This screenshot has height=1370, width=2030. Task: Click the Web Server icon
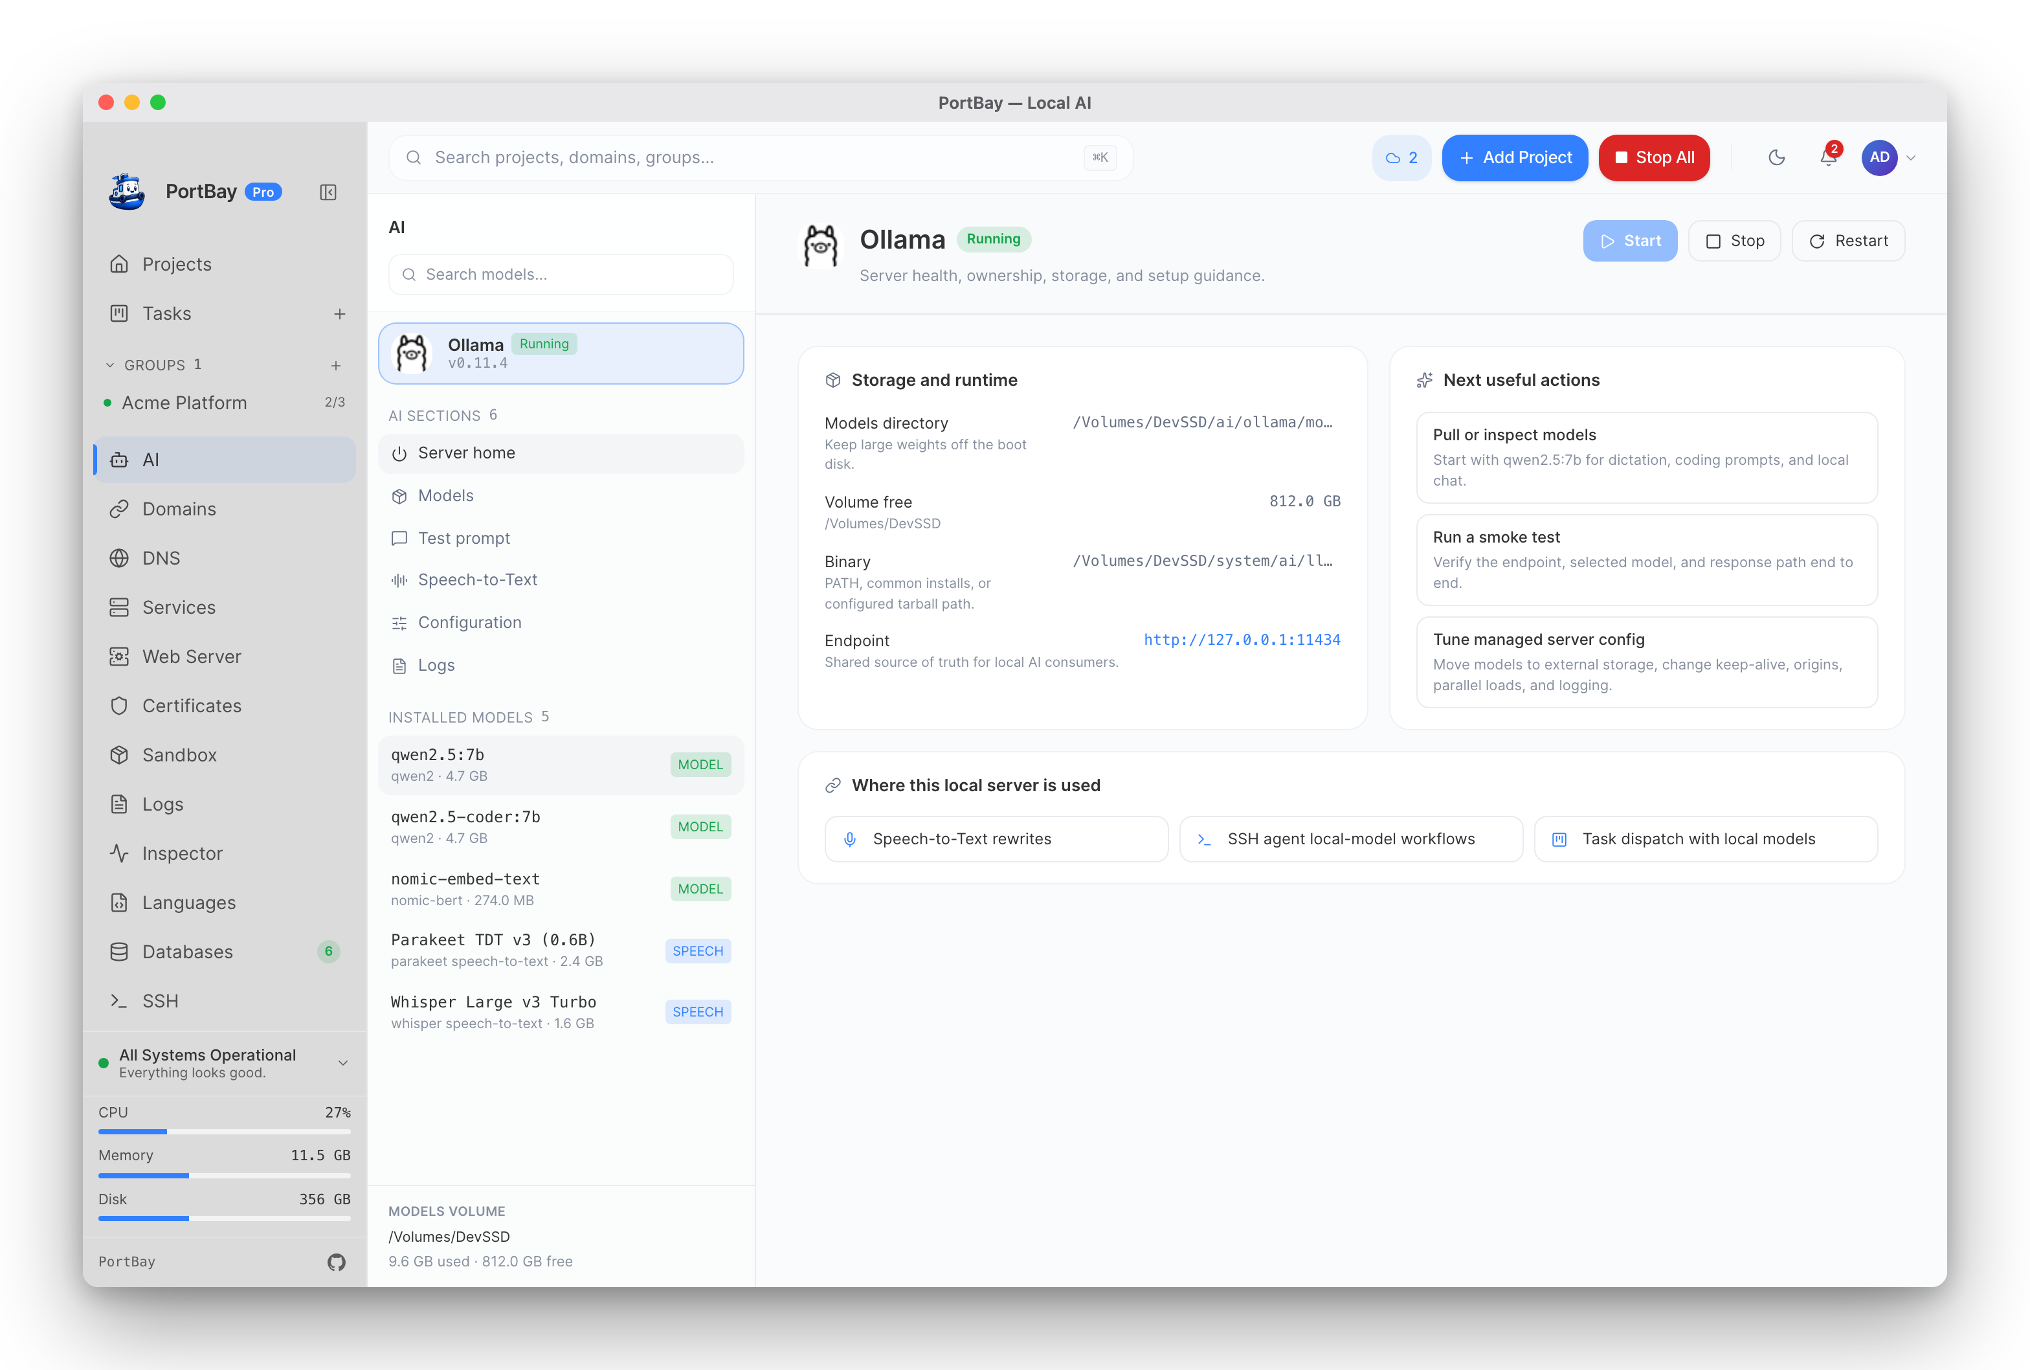(x=120, y=656)
